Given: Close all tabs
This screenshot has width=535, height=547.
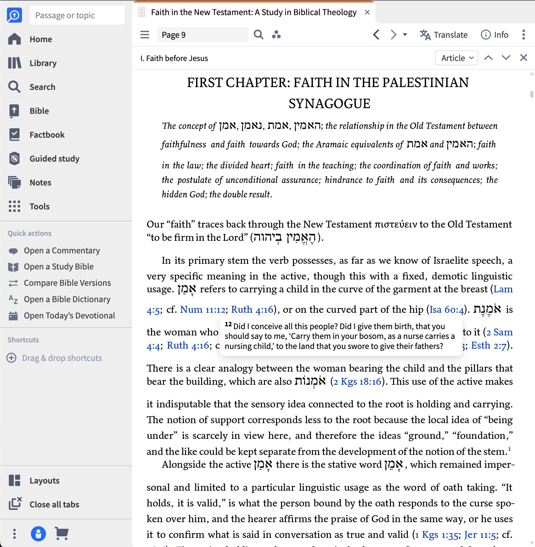Looking at the screenshot, I should 54,504.
